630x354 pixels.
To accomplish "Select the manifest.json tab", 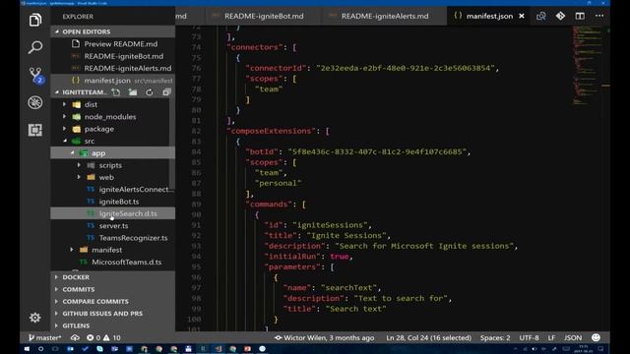I will click(489, 16).
